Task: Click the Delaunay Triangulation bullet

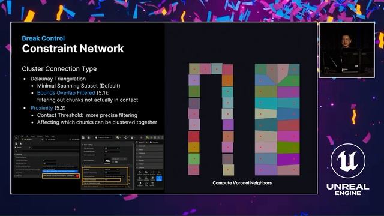Action: (x=58, y=79)
